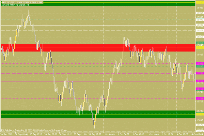Click the 30 Sep 12:27 time label
Image resolution: width=204 pixels, height=136 pixels.
[x=95, y=134]
